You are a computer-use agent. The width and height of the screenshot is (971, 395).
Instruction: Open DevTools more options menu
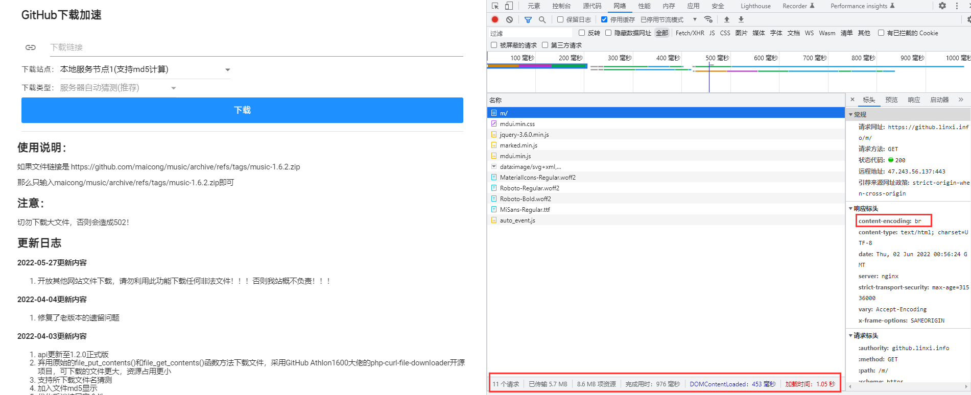[x=957, y=6]
